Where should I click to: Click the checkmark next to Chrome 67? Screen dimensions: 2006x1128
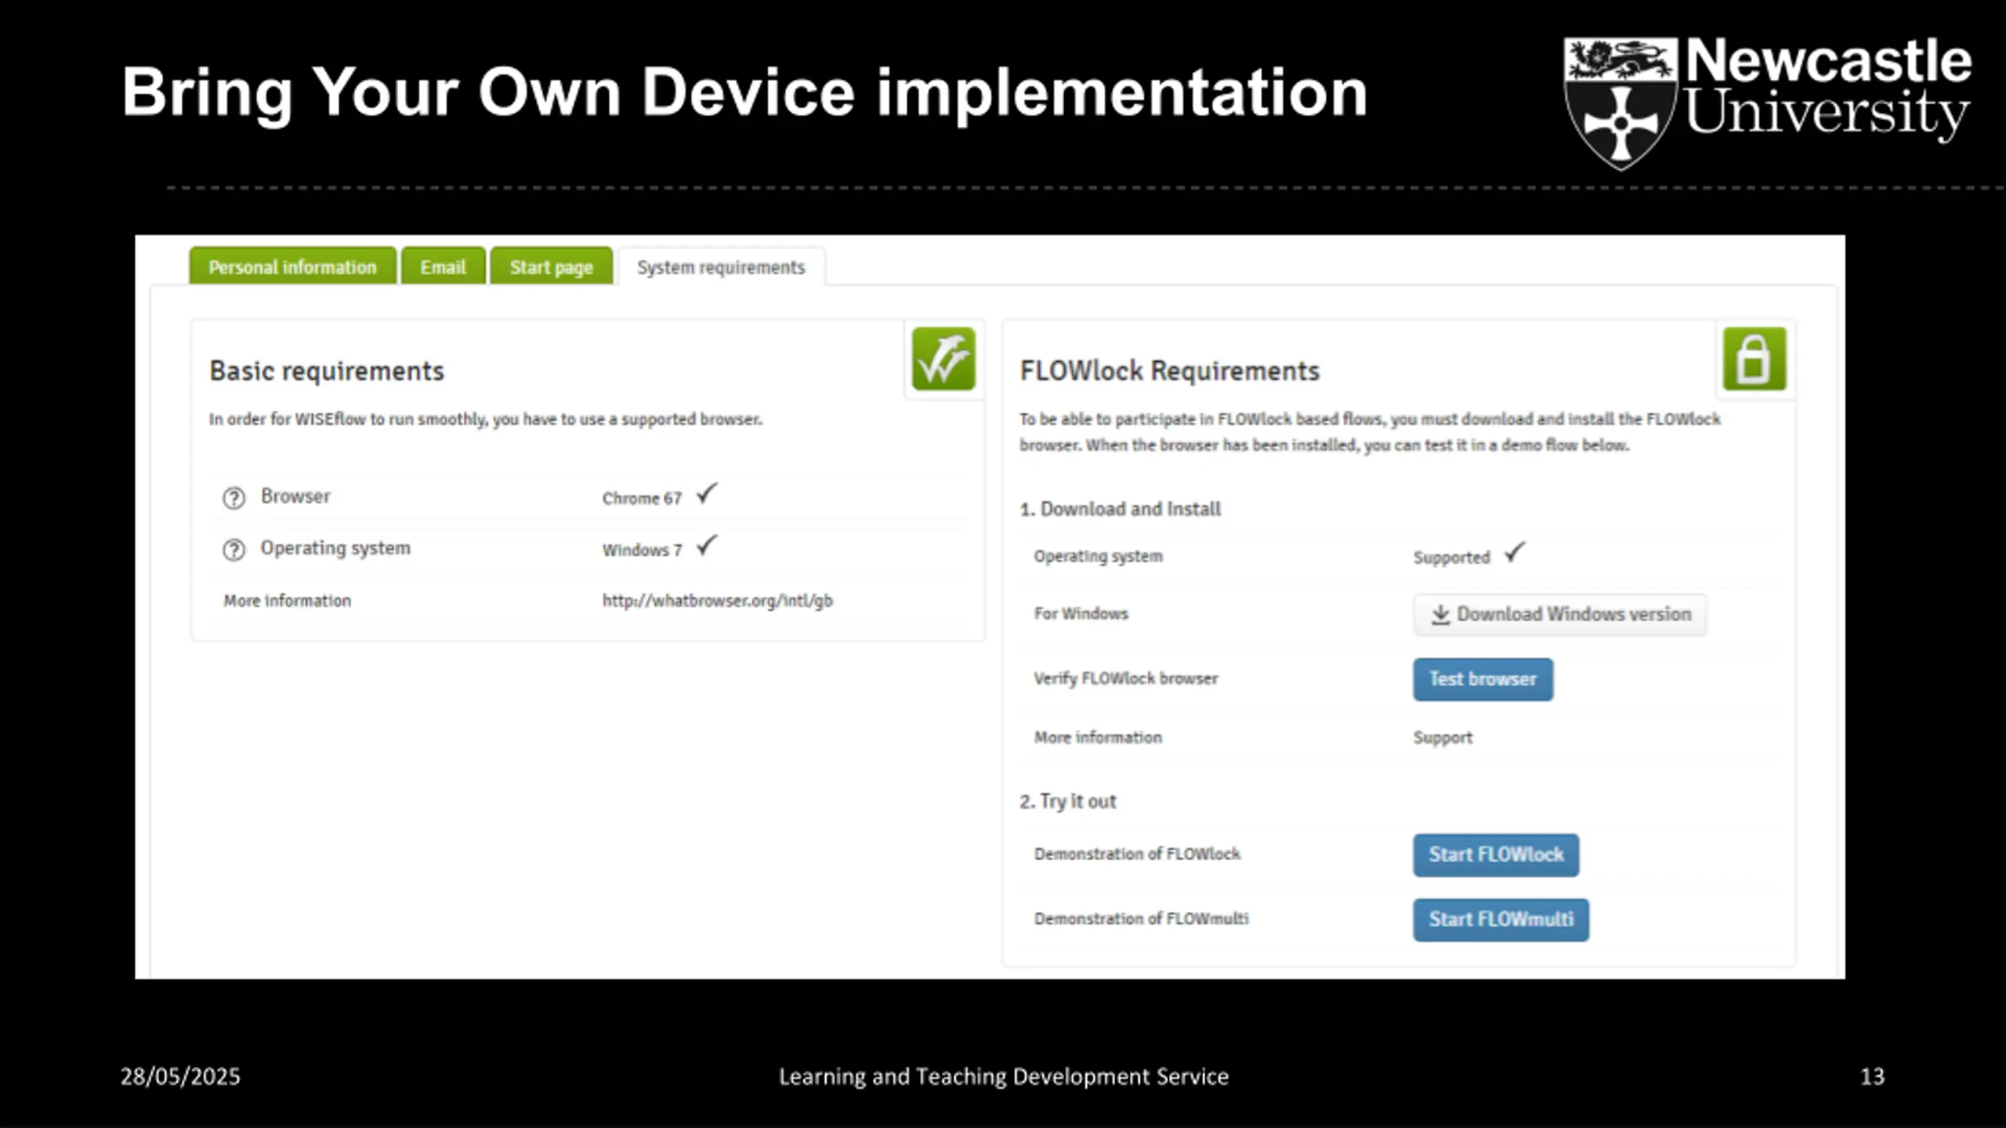[x=707, y=493]
